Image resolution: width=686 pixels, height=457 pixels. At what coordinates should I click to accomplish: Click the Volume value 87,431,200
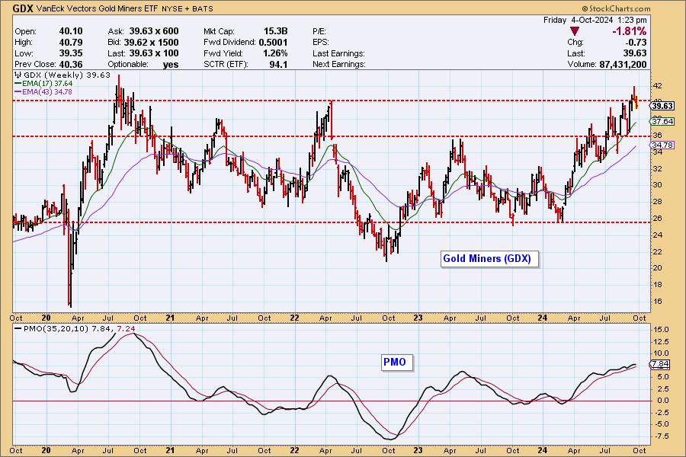point(623,64)
